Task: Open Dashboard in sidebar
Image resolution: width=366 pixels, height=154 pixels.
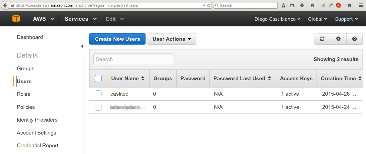Action: 30,37
